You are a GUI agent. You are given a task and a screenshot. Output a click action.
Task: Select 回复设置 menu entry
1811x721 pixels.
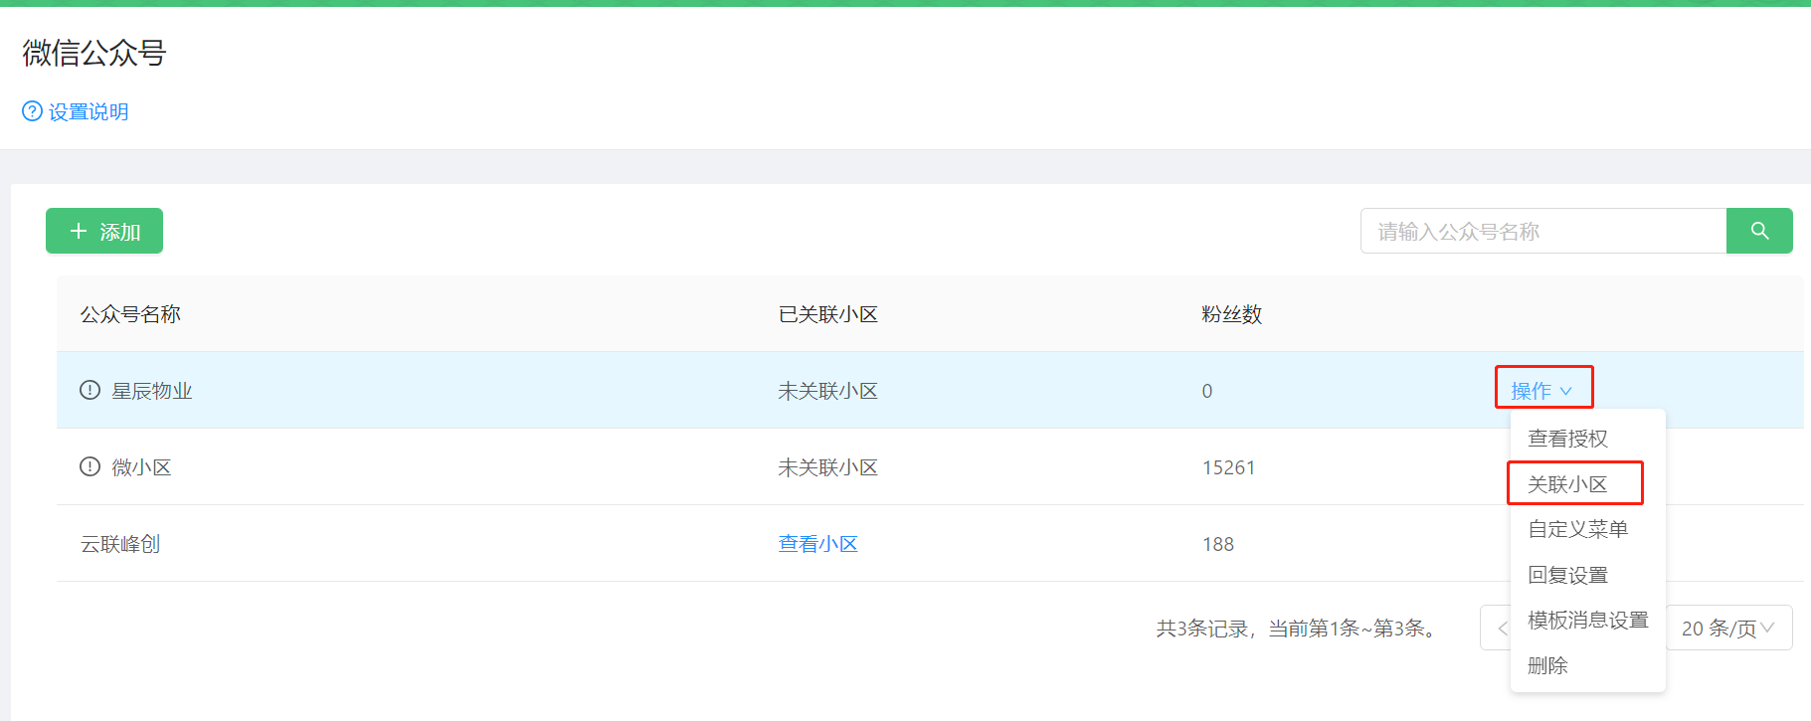click(1567, 575)
